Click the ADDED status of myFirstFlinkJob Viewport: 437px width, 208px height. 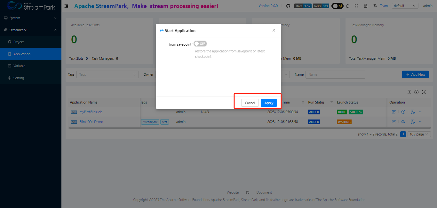[x=314, y=112]
